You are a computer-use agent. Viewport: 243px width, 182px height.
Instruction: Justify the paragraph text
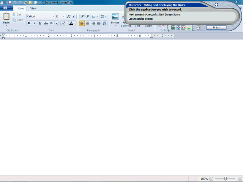[x=99, y=23]
